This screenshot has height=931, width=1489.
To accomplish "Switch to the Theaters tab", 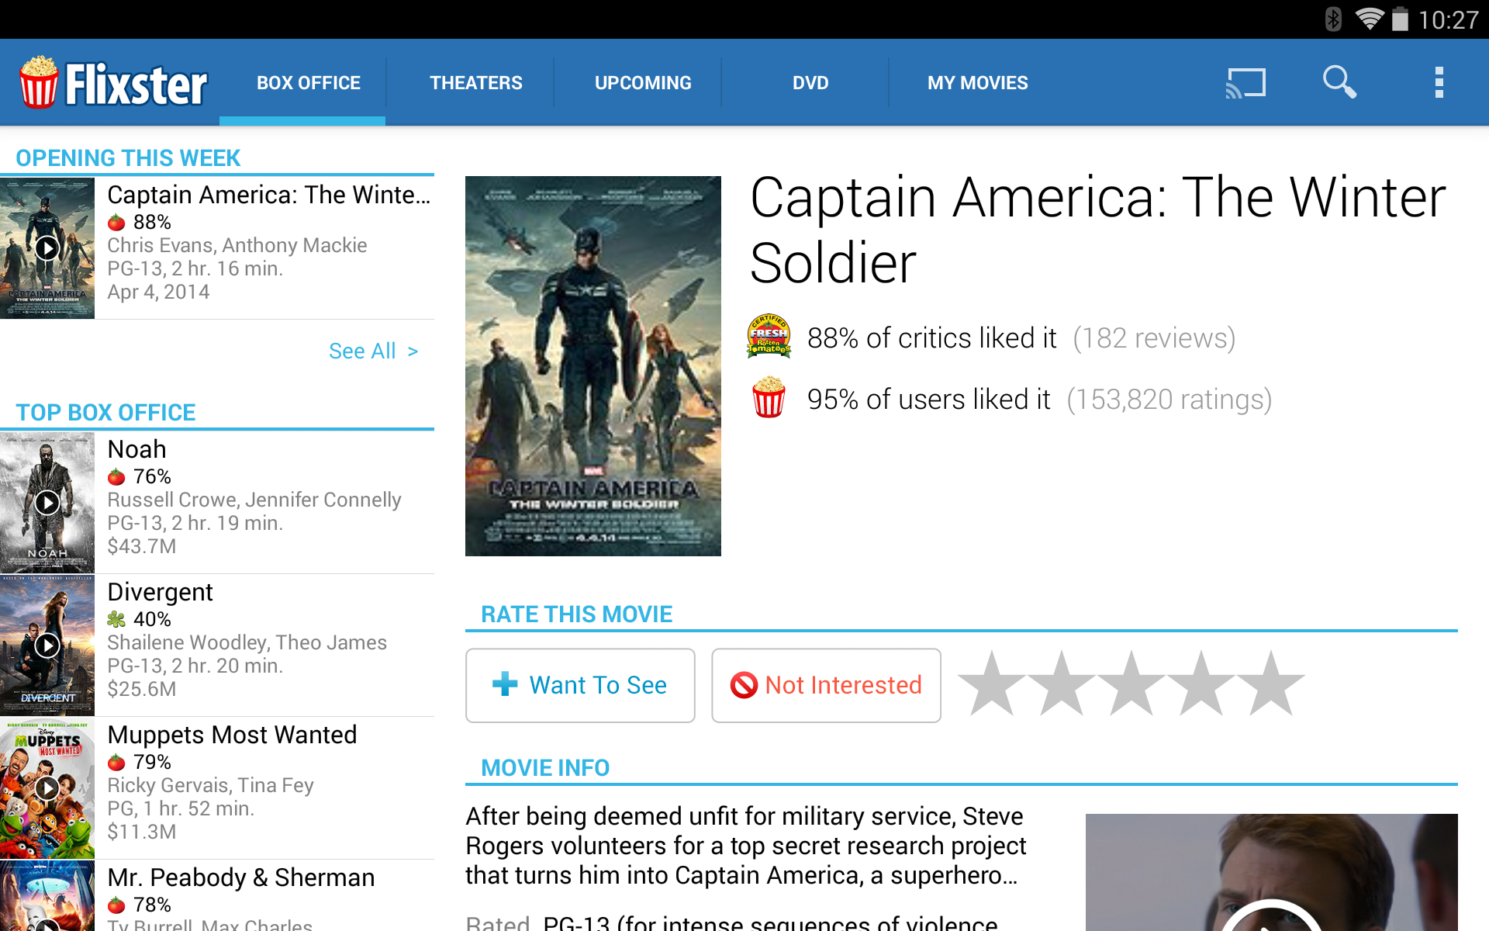I will [476, 82].
